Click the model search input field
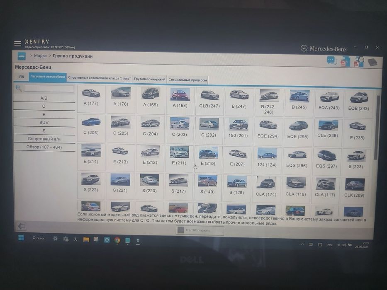Viewport: 387px width, 290px height. [x=49, y=88]
